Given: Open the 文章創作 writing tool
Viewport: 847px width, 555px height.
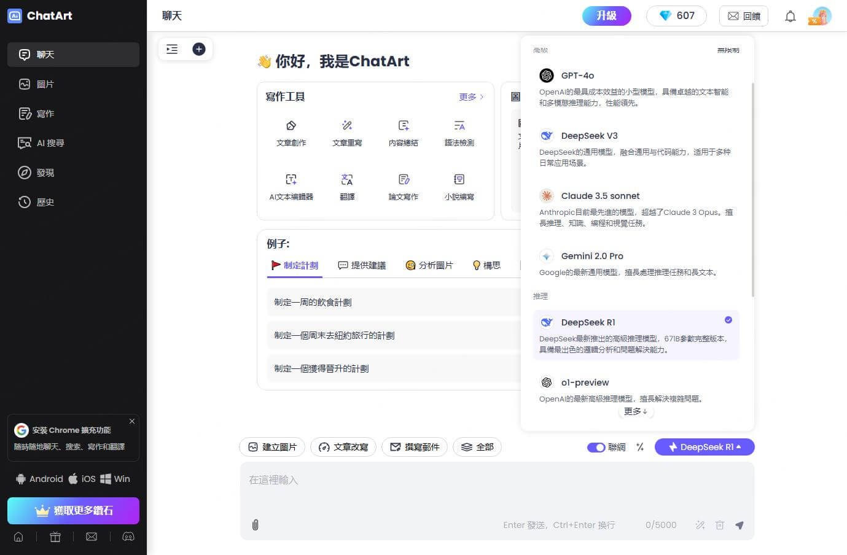Looking at the screenshot, I should click(291, 133).
